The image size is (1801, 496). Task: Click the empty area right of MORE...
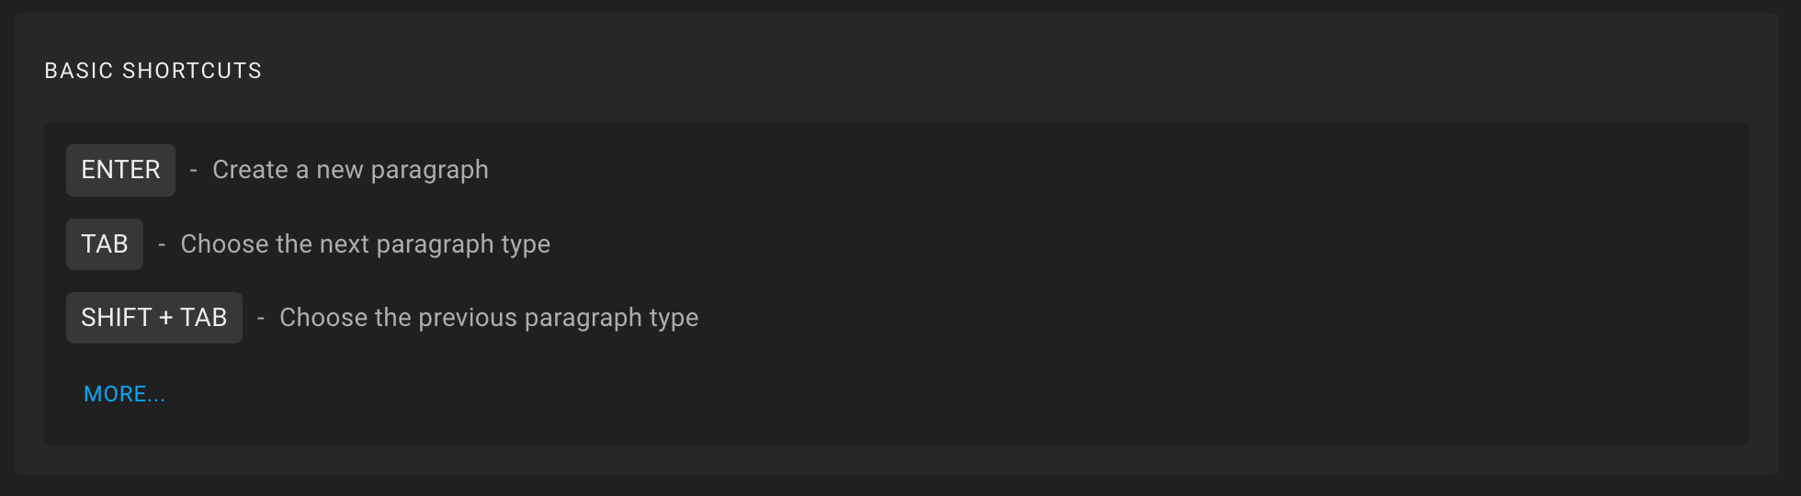956,394
